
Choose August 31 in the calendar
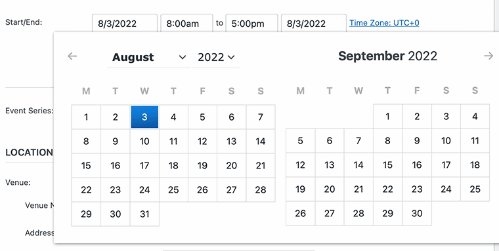click(x=144, y=214)
